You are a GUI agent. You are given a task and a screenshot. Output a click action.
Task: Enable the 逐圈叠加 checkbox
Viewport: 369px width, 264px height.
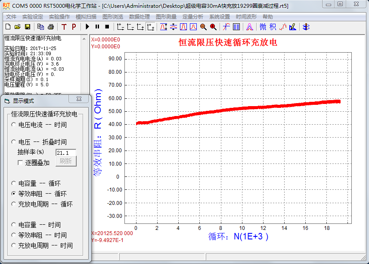(20, 163)
